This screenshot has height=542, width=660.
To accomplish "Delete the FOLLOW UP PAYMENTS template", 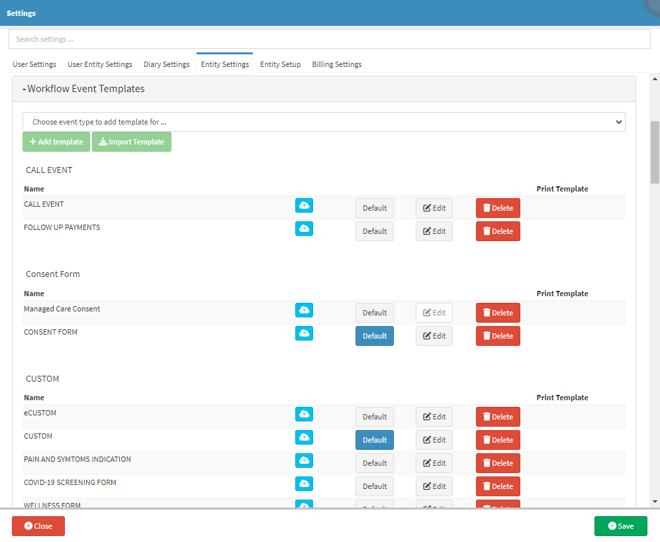I will tap(498, 231).
